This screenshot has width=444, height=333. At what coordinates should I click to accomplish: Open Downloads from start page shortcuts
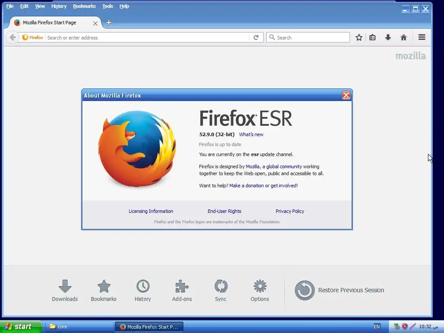(65, 290)
